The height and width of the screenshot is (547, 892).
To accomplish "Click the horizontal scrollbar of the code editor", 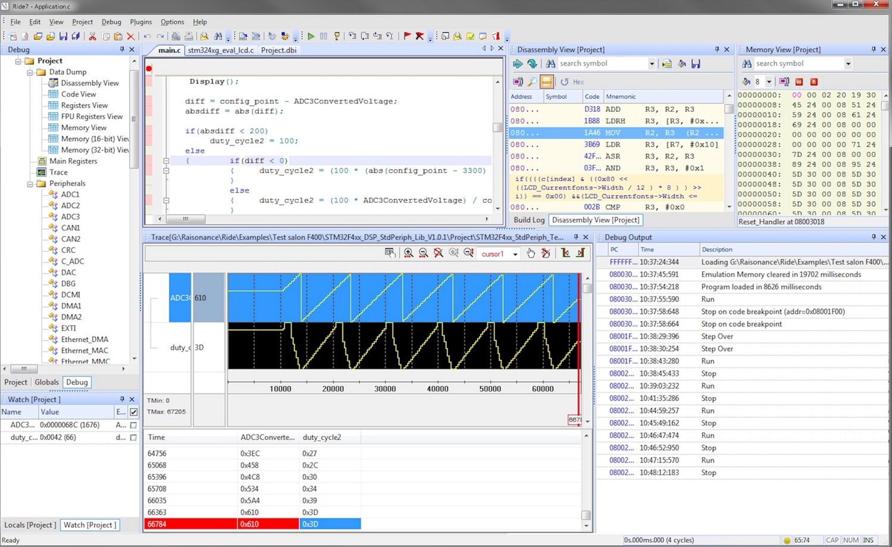I will (x=186, y=219).
